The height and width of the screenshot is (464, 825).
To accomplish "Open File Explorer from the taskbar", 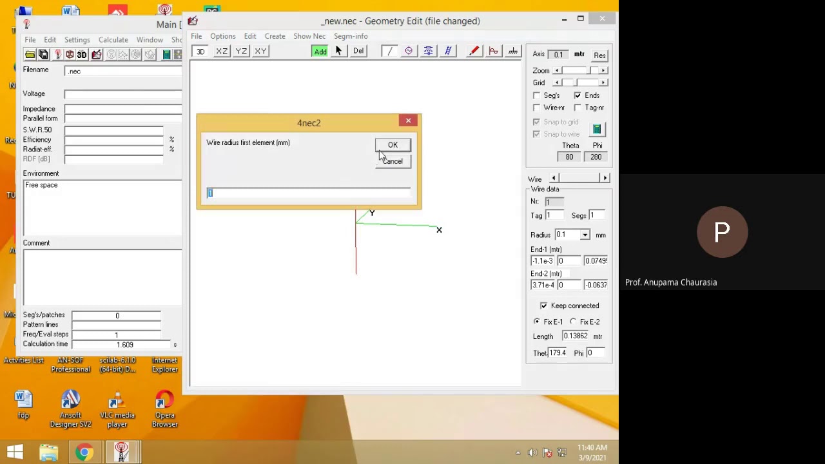I will click(49, 452).
